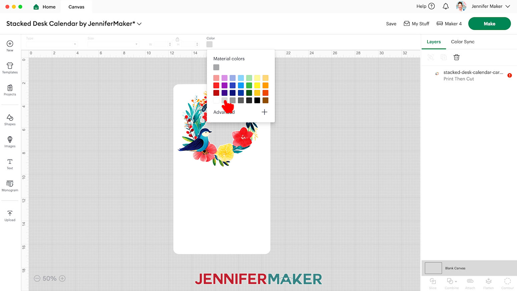
Task: Zoom out with the minus icon
Action: 37,278
